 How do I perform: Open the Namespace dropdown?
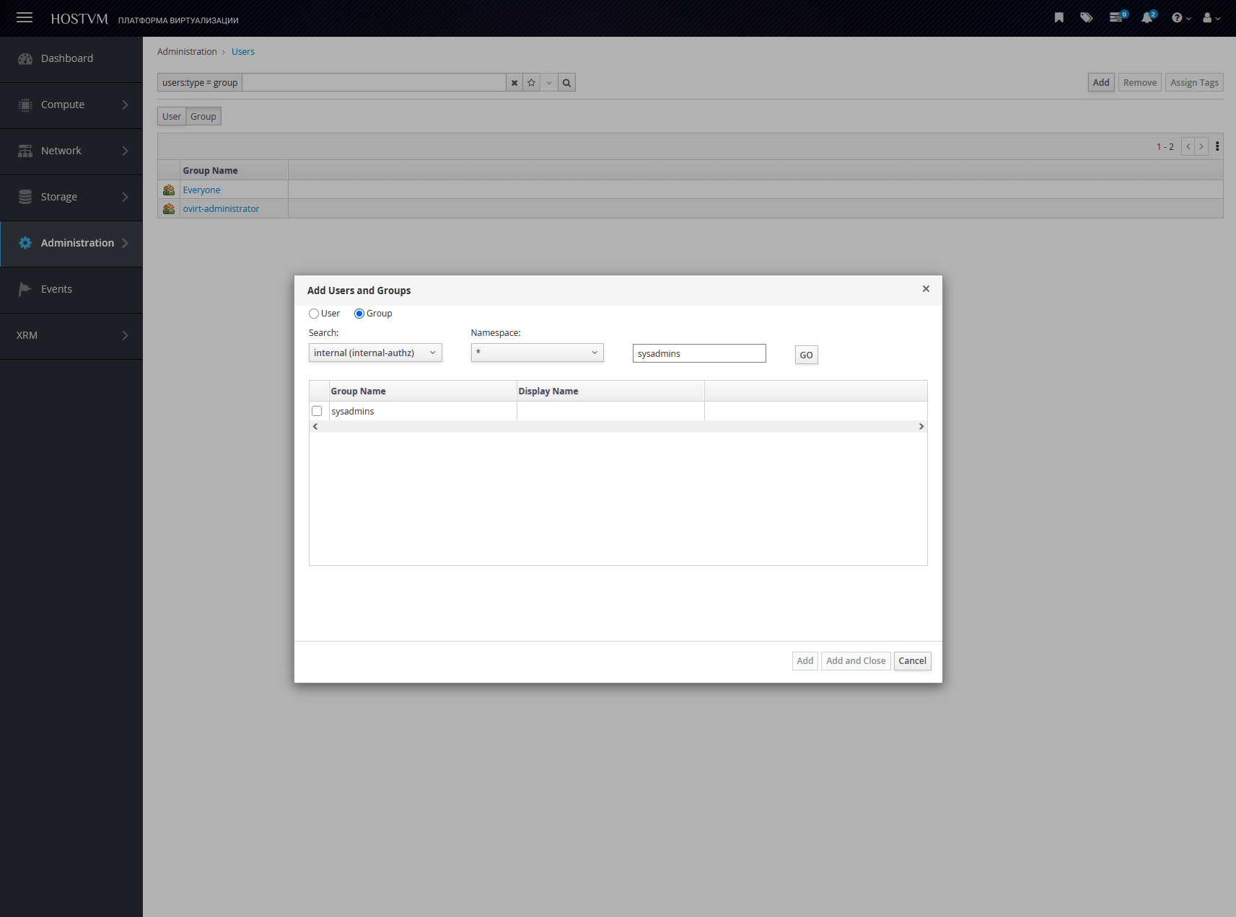click(x=537, y=353)
